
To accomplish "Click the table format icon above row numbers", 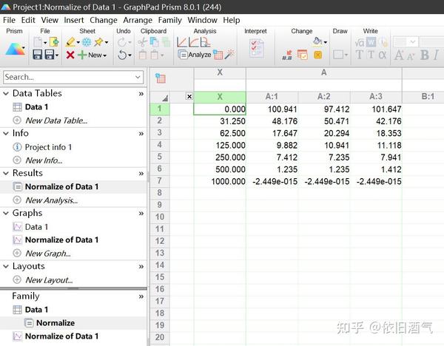I will tap(161, 78).
